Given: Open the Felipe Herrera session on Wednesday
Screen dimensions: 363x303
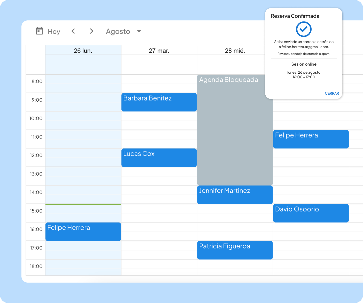Looking at the screenshot, I should tap(311, 139).
